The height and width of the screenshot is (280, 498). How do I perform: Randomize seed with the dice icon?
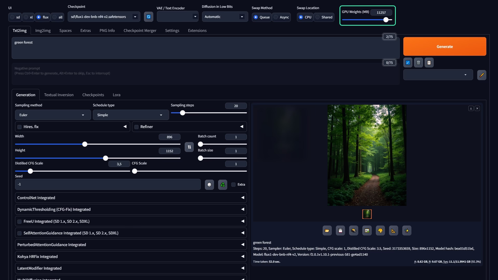click(x=209, y=185)
